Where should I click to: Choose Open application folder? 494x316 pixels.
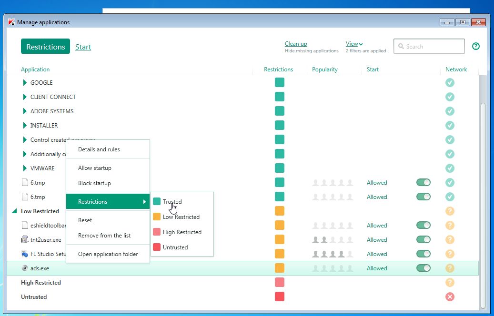pos(108,254)
